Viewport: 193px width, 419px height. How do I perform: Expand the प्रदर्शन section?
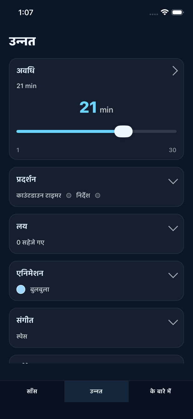[173, 181]
